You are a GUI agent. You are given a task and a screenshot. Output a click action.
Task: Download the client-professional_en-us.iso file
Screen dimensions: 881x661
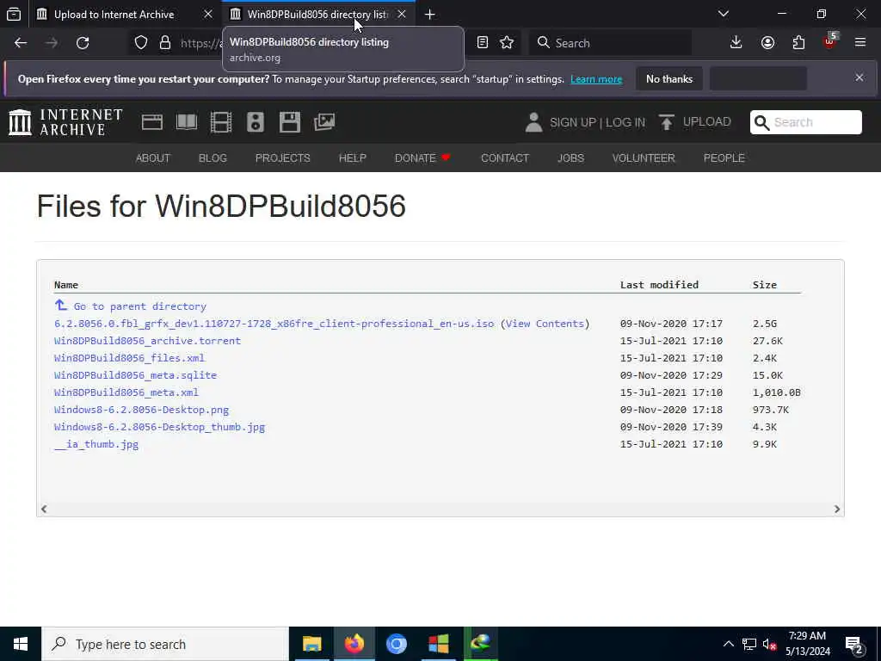tap(274, 324)
